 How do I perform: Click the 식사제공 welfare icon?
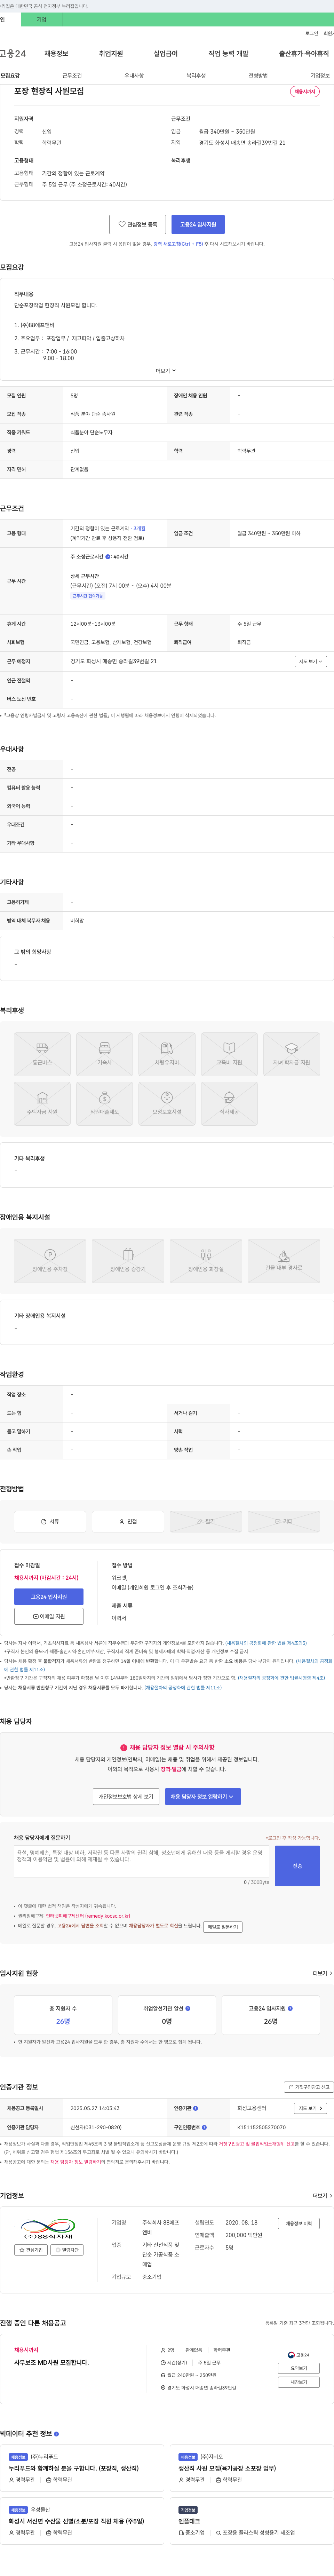click(229, 1097)
